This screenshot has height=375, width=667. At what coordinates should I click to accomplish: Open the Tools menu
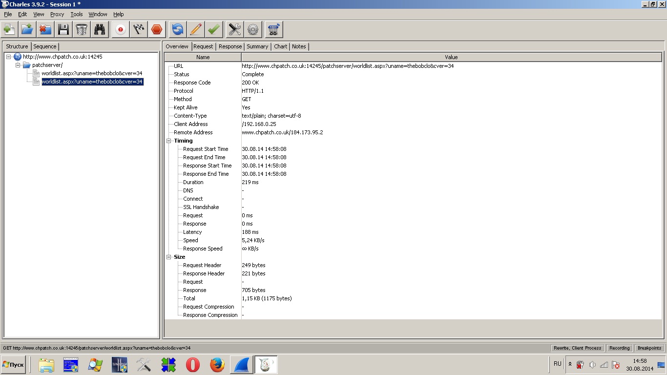(77, 14)
